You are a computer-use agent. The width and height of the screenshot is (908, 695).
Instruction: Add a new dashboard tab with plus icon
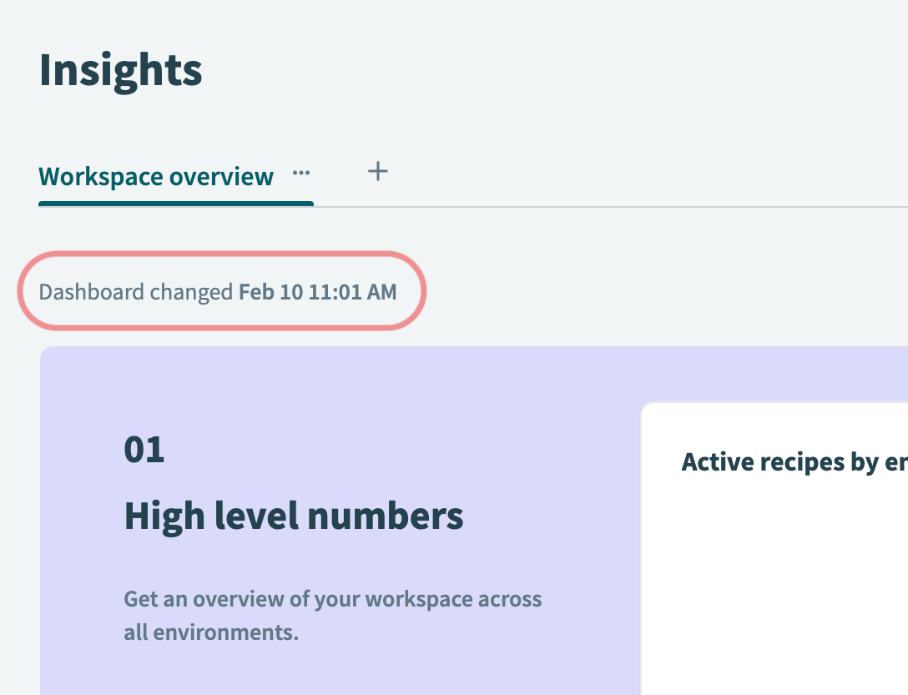coord(378,172)
